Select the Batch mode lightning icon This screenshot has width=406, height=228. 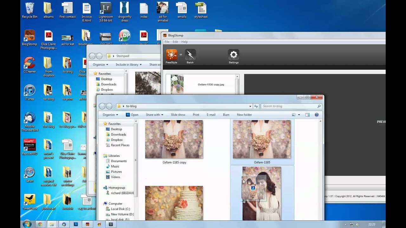tap(190, 55)
